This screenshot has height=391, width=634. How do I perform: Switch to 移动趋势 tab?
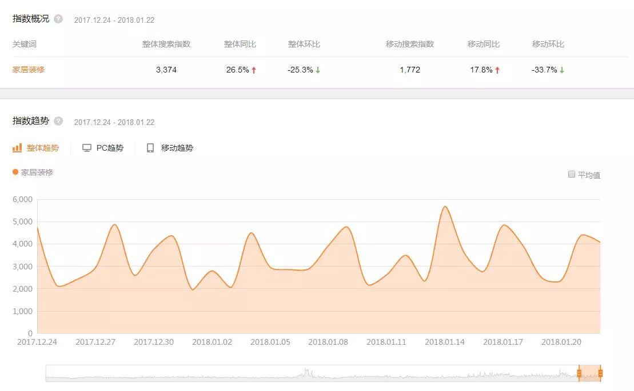click(x=170, y=148)
